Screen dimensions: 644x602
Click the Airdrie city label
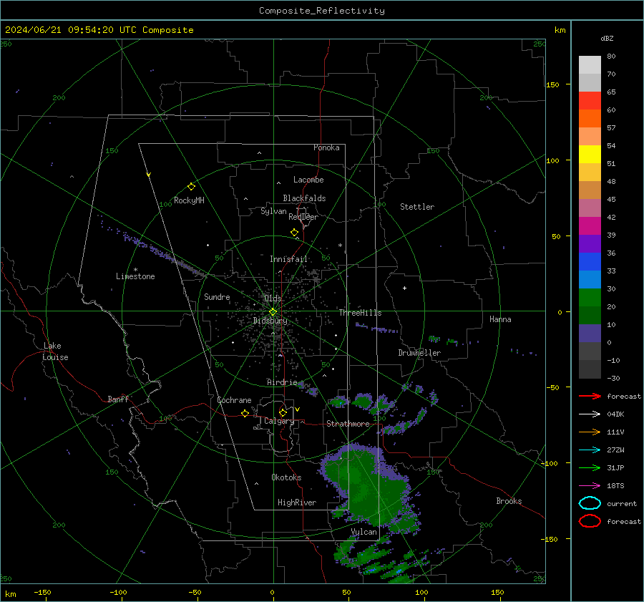click(x=282, y=382)
